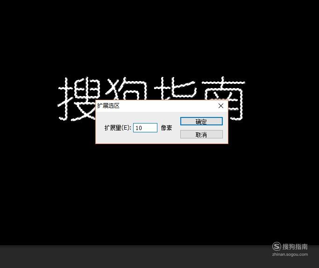
Task: Close the 扩展选区 dialog
Action: (221, 106)
